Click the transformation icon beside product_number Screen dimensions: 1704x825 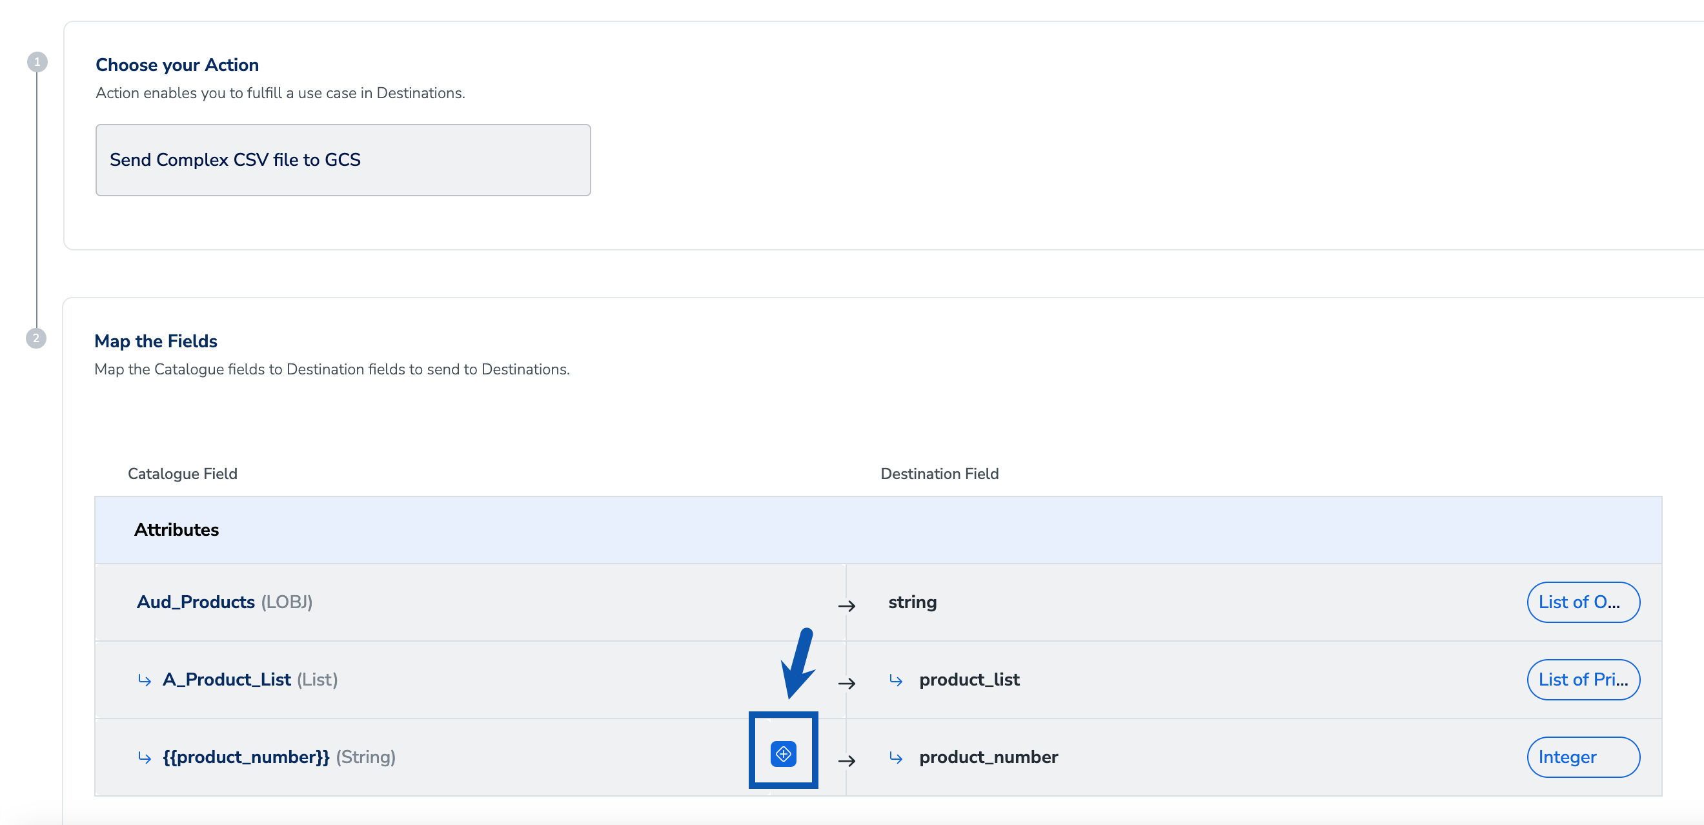click(783, 753)
